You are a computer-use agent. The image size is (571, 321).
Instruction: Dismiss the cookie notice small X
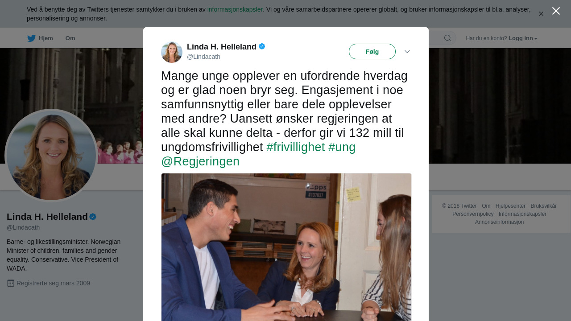pos(541,14)
